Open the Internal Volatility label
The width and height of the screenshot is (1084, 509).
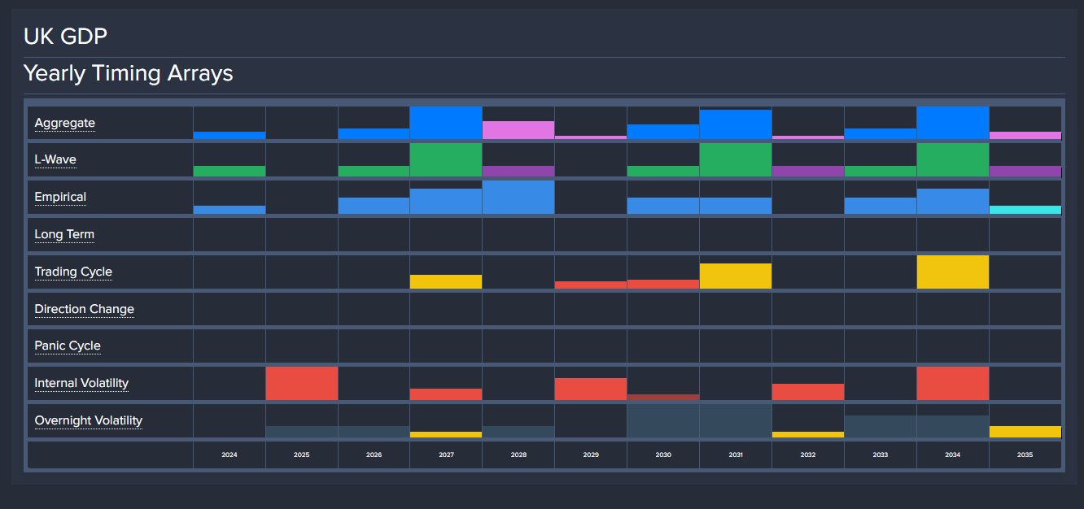click(x=81, y=384)
